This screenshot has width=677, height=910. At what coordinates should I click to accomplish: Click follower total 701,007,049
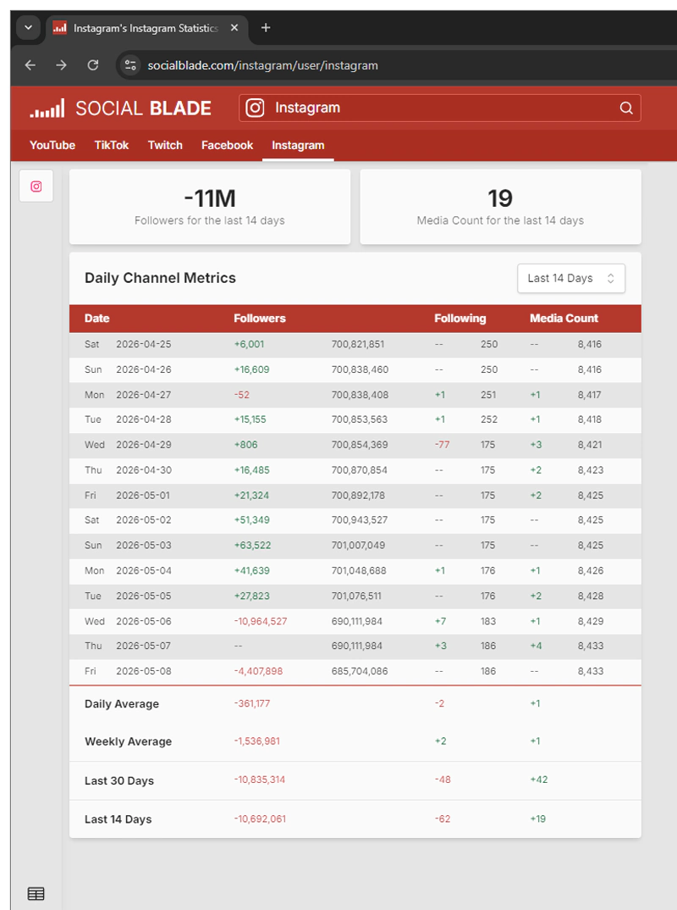point(358,546)
